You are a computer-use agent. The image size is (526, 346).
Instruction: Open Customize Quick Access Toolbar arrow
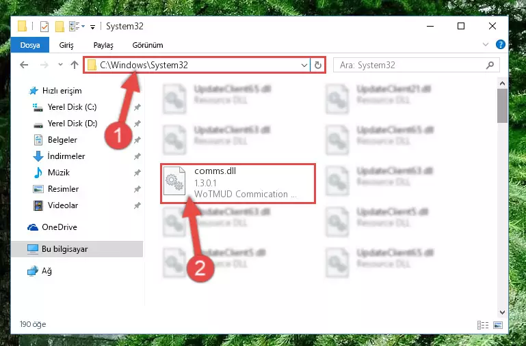coord(92,27)
